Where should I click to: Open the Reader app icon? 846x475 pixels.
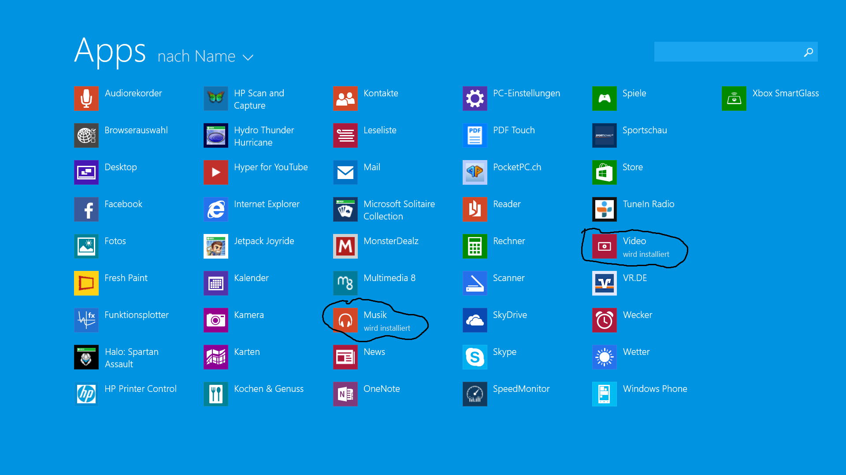[x=475, y=209]
